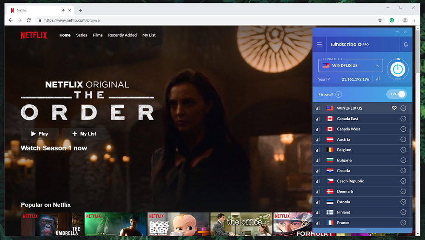Open the Formula 1 thumbnail
The image size is (425, 240).
point(293,224)
